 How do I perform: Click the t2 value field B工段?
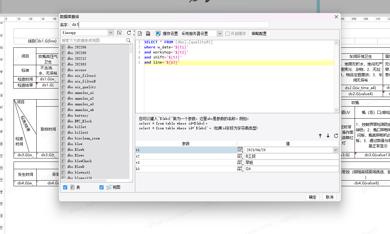(x=291, y=156)
